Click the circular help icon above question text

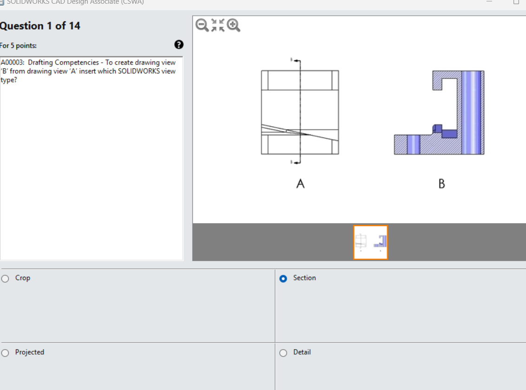pyautogui.click(x=178, y=45)
